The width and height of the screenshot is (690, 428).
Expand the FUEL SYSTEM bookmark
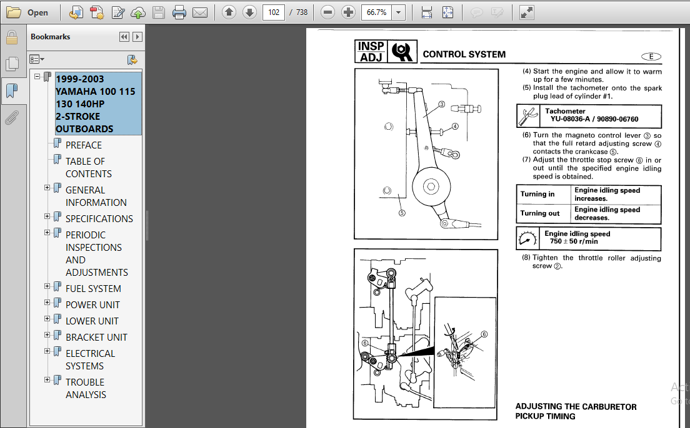[x=47, y=286]
